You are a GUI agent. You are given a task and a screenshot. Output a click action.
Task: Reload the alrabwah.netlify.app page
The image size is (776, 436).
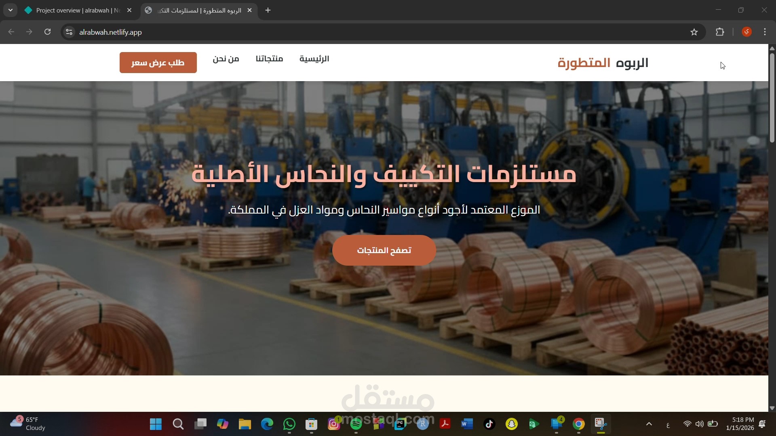click(47, 32)
